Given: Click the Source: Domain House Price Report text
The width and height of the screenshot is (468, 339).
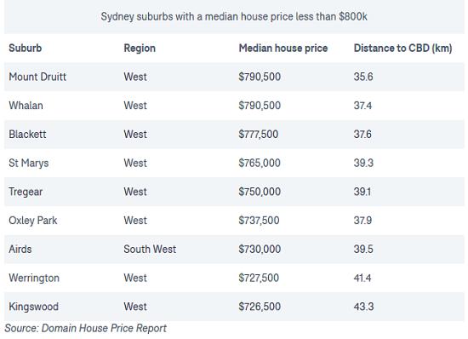Looking at the screenshot, I should [x=85, y=328].
